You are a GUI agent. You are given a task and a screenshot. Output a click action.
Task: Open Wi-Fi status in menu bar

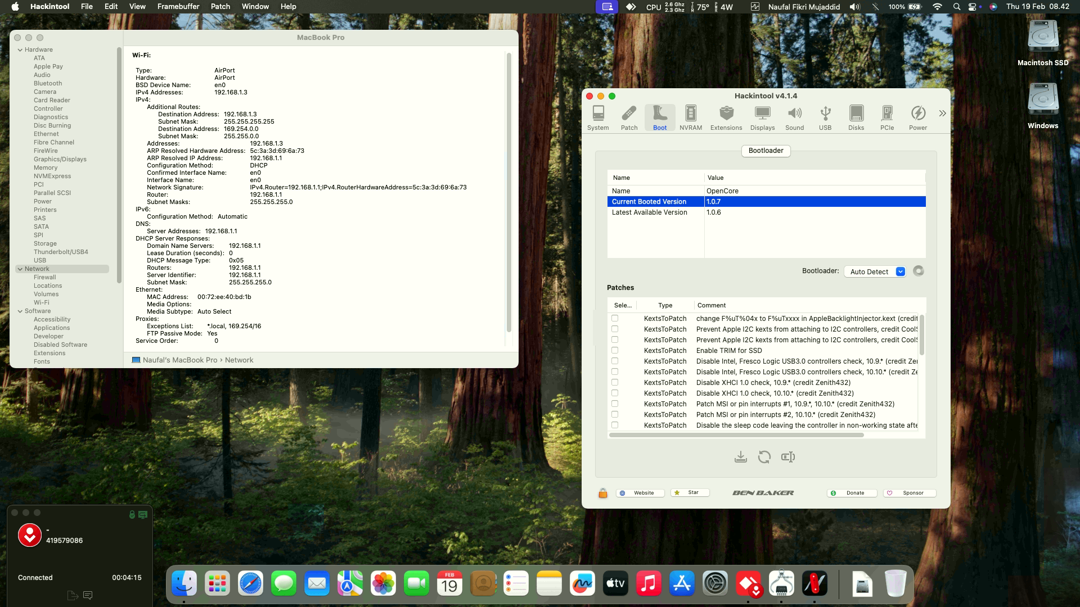(x=937, y=7)
